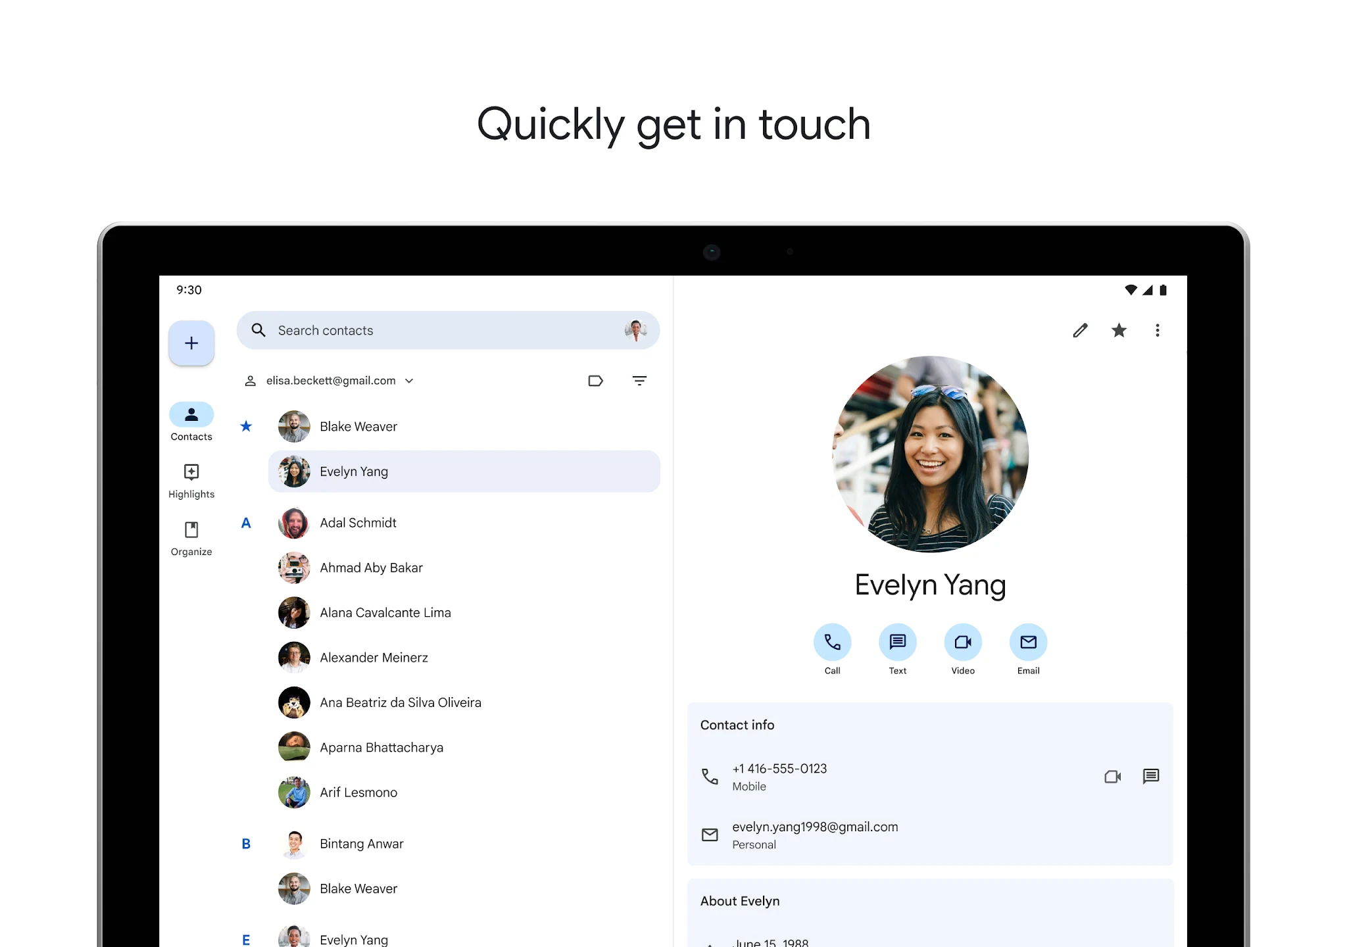Toggle the favorite star for Evelyn Yang
Image resolution: width=1347 pixels, height=947 pixels.
[x=1119, y=330]
